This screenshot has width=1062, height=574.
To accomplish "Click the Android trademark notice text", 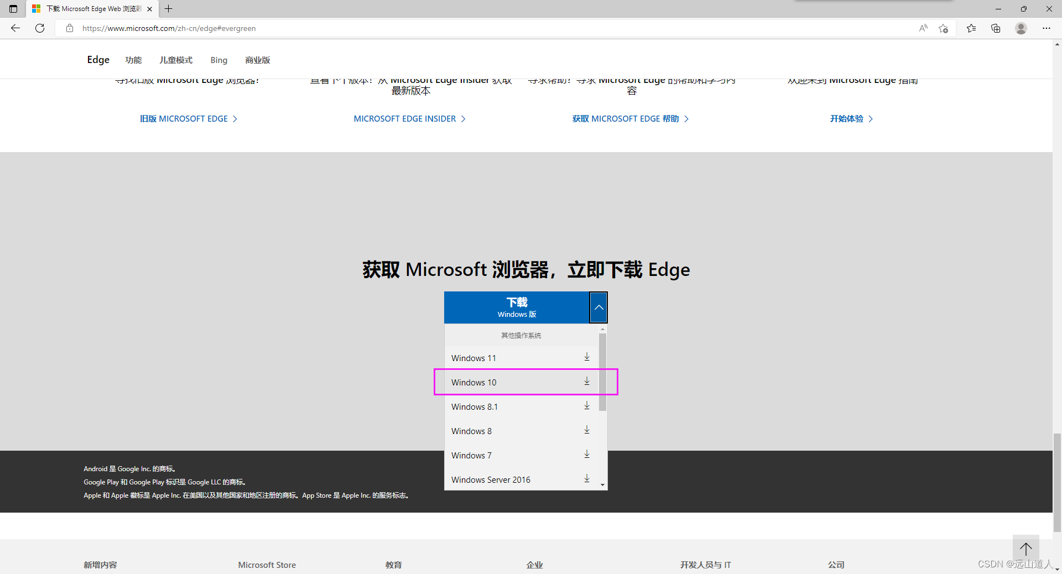I will click(x=129, y=469).
